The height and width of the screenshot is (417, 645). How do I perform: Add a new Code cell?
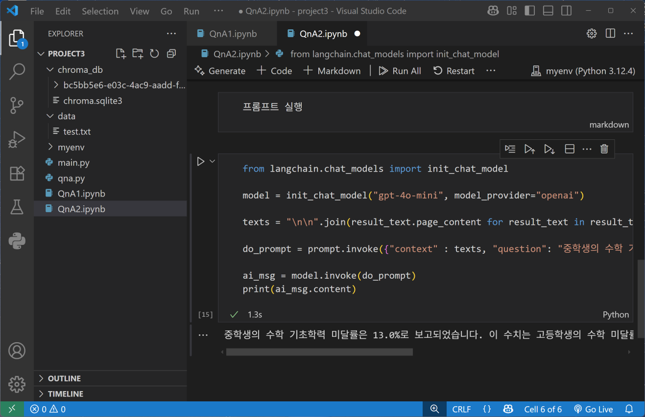tap(275, 71)
